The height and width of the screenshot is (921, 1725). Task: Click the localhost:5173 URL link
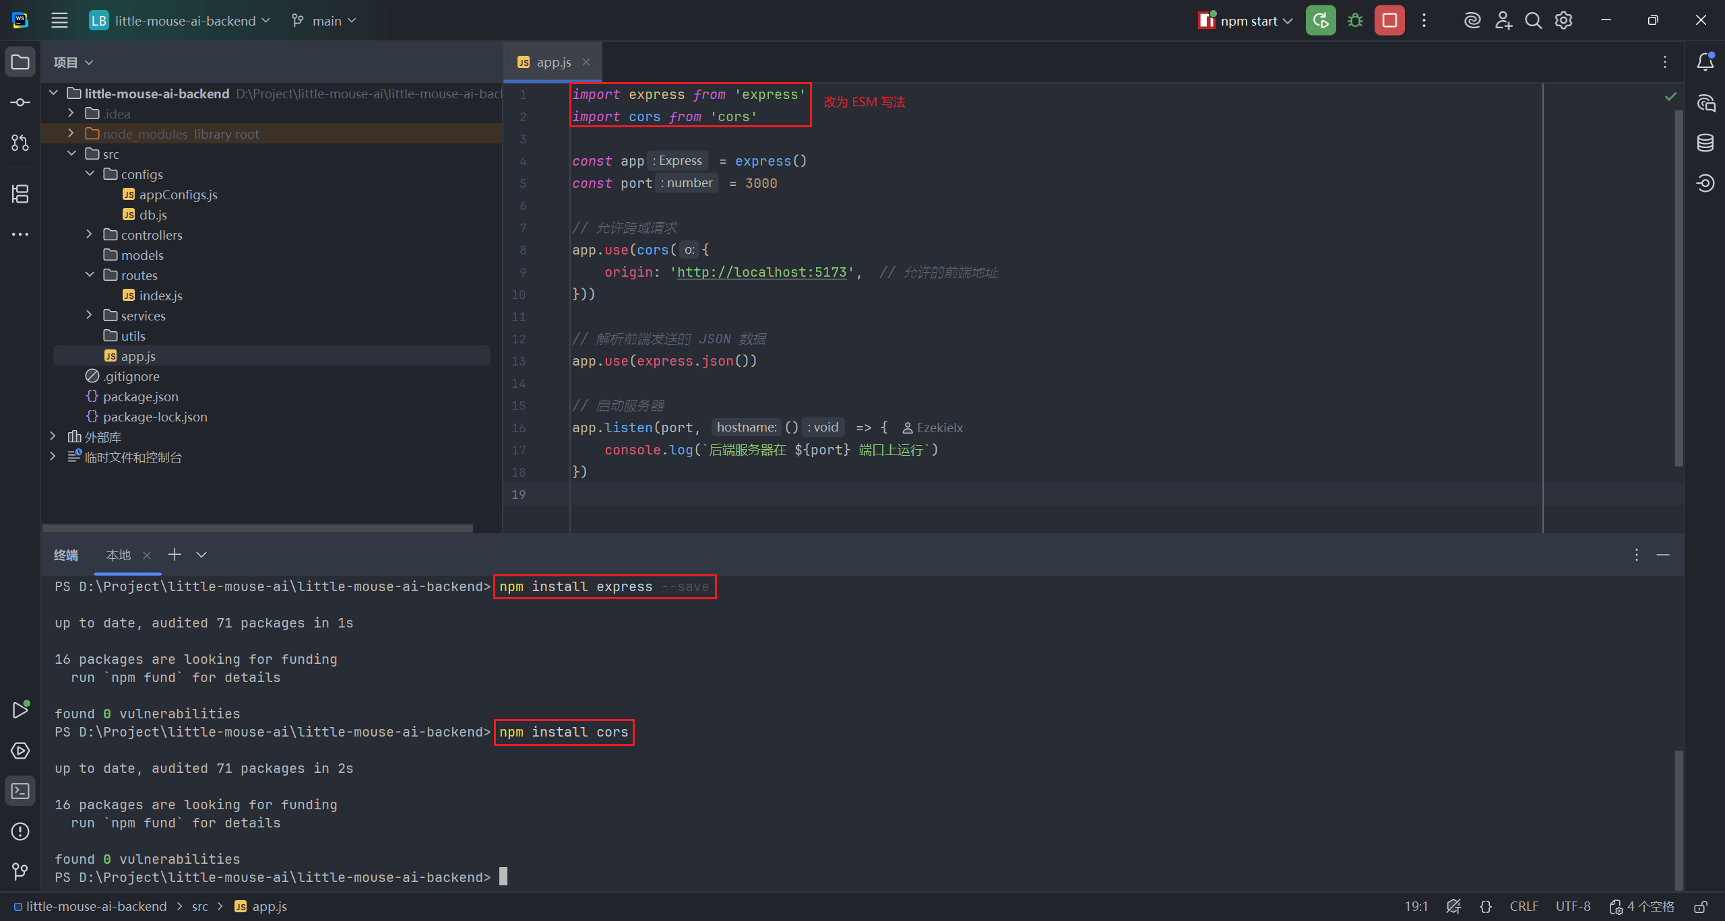tap(761, 272)
